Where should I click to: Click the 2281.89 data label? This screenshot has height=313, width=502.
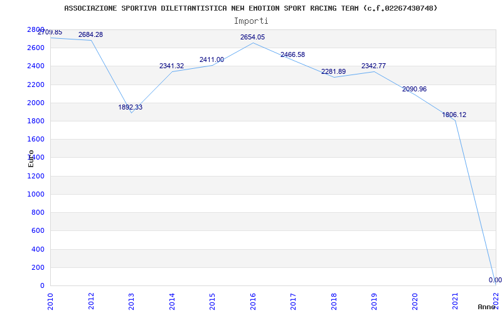click(x=334, y=71)
